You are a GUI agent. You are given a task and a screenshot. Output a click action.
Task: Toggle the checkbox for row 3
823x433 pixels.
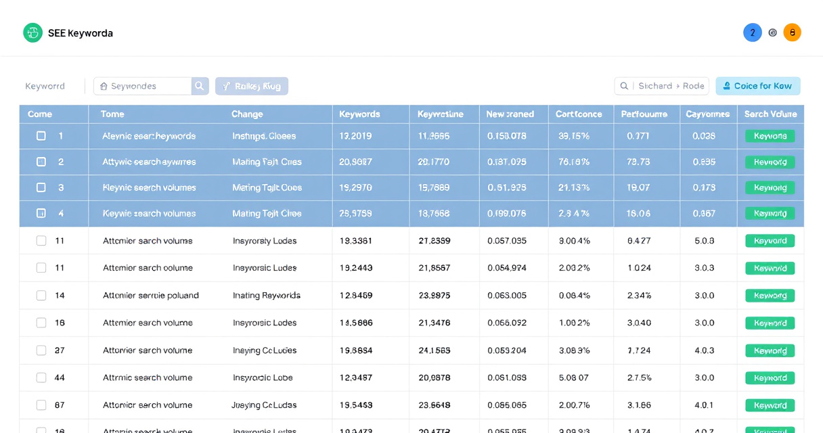pos(41,187)
